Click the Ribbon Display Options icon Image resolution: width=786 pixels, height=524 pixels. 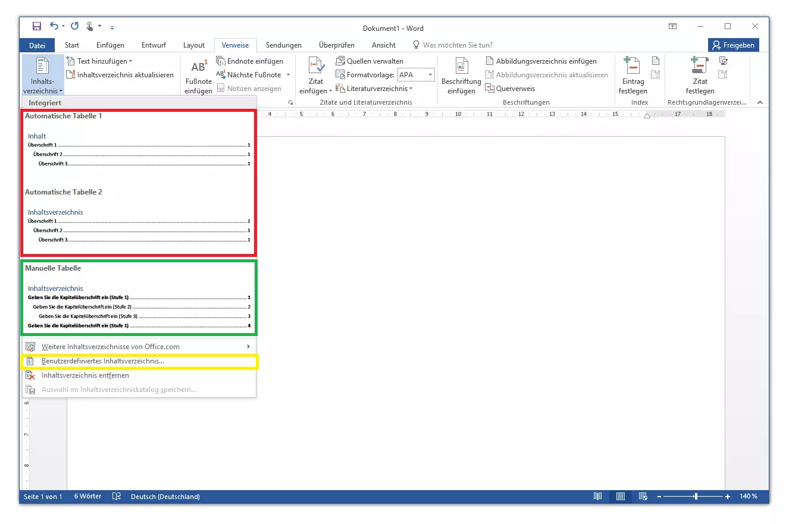(x=672, y=27)
